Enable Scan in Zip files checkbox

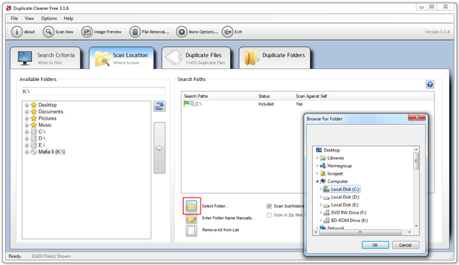point(269,215)
